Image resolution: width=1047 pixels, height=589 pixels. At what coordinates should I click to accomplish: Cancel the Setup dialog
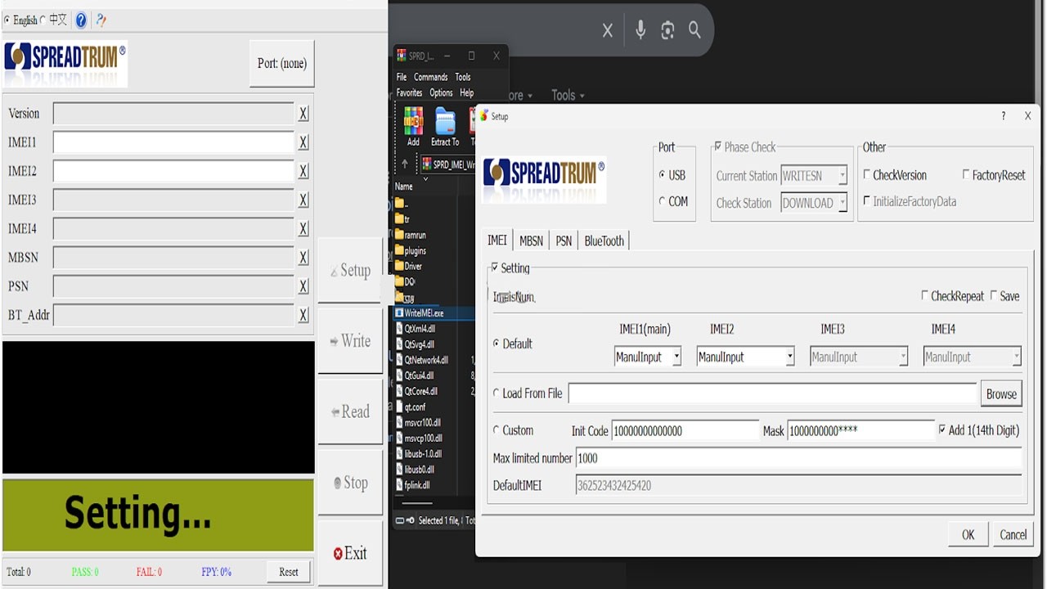pyautogui.click(x=1013, y=535)
